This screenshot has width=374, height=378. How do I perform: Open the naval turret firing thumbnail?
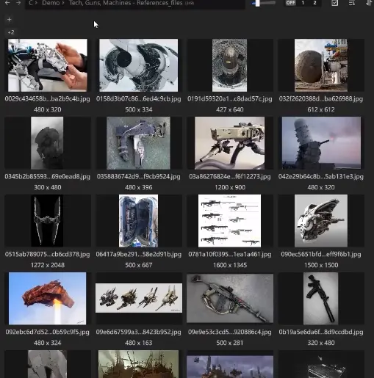(x=321, y=143)
